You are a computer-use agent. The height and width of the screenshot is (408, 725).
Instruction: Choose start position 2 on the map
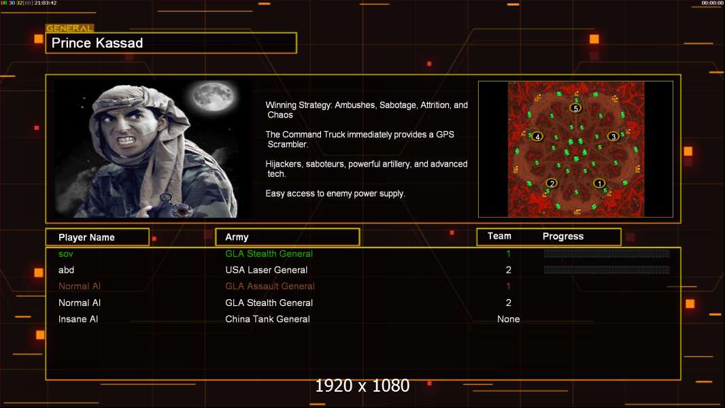552,183
